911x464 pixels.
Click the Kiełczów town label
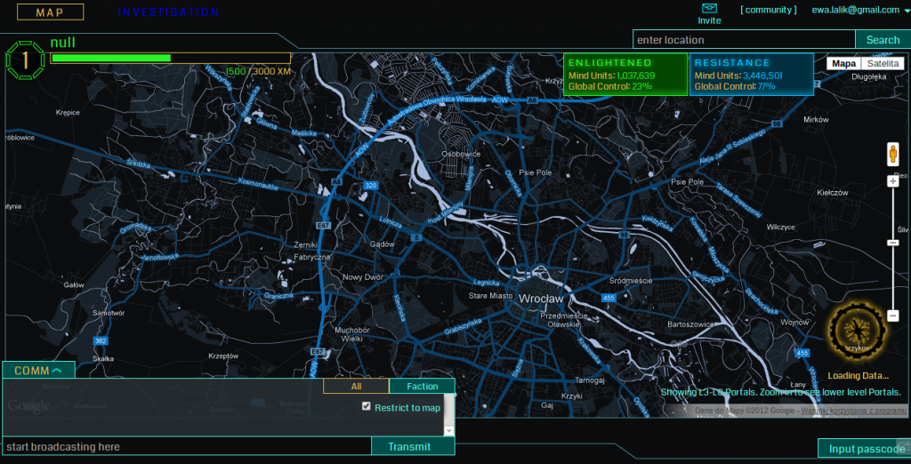[833, 192]
